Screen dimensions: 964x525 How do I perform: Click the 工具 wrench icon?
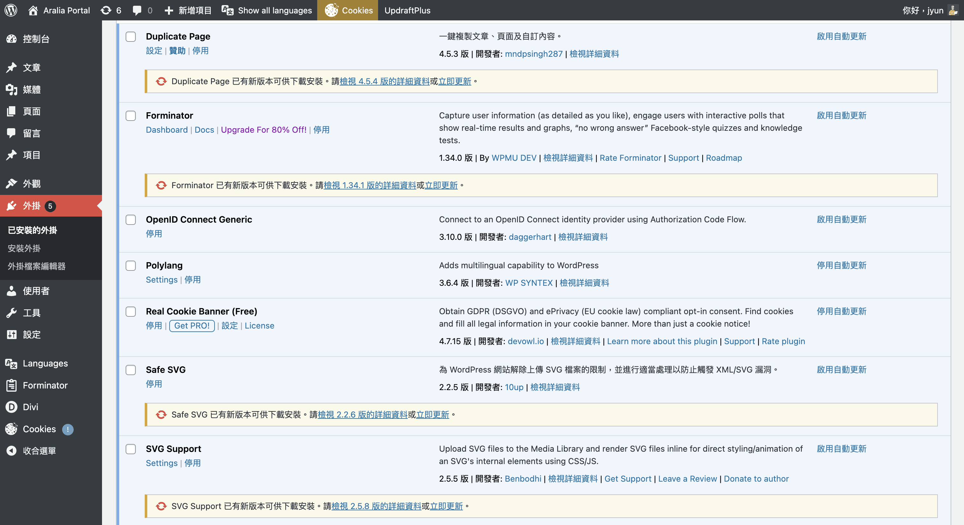click(11, 313)
